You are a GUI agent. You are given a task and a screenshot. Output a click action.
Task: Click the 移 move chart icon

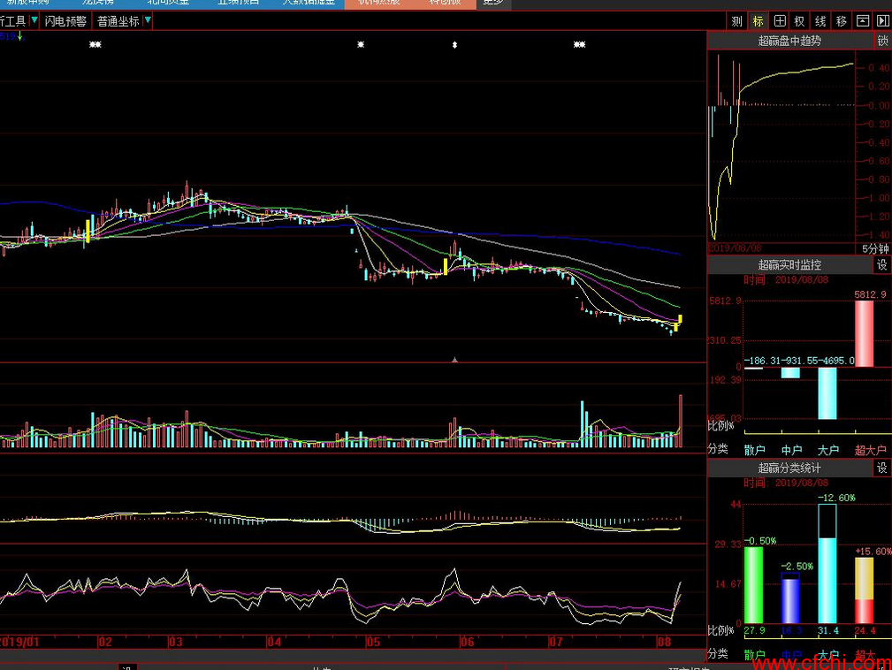coord(841,21)
